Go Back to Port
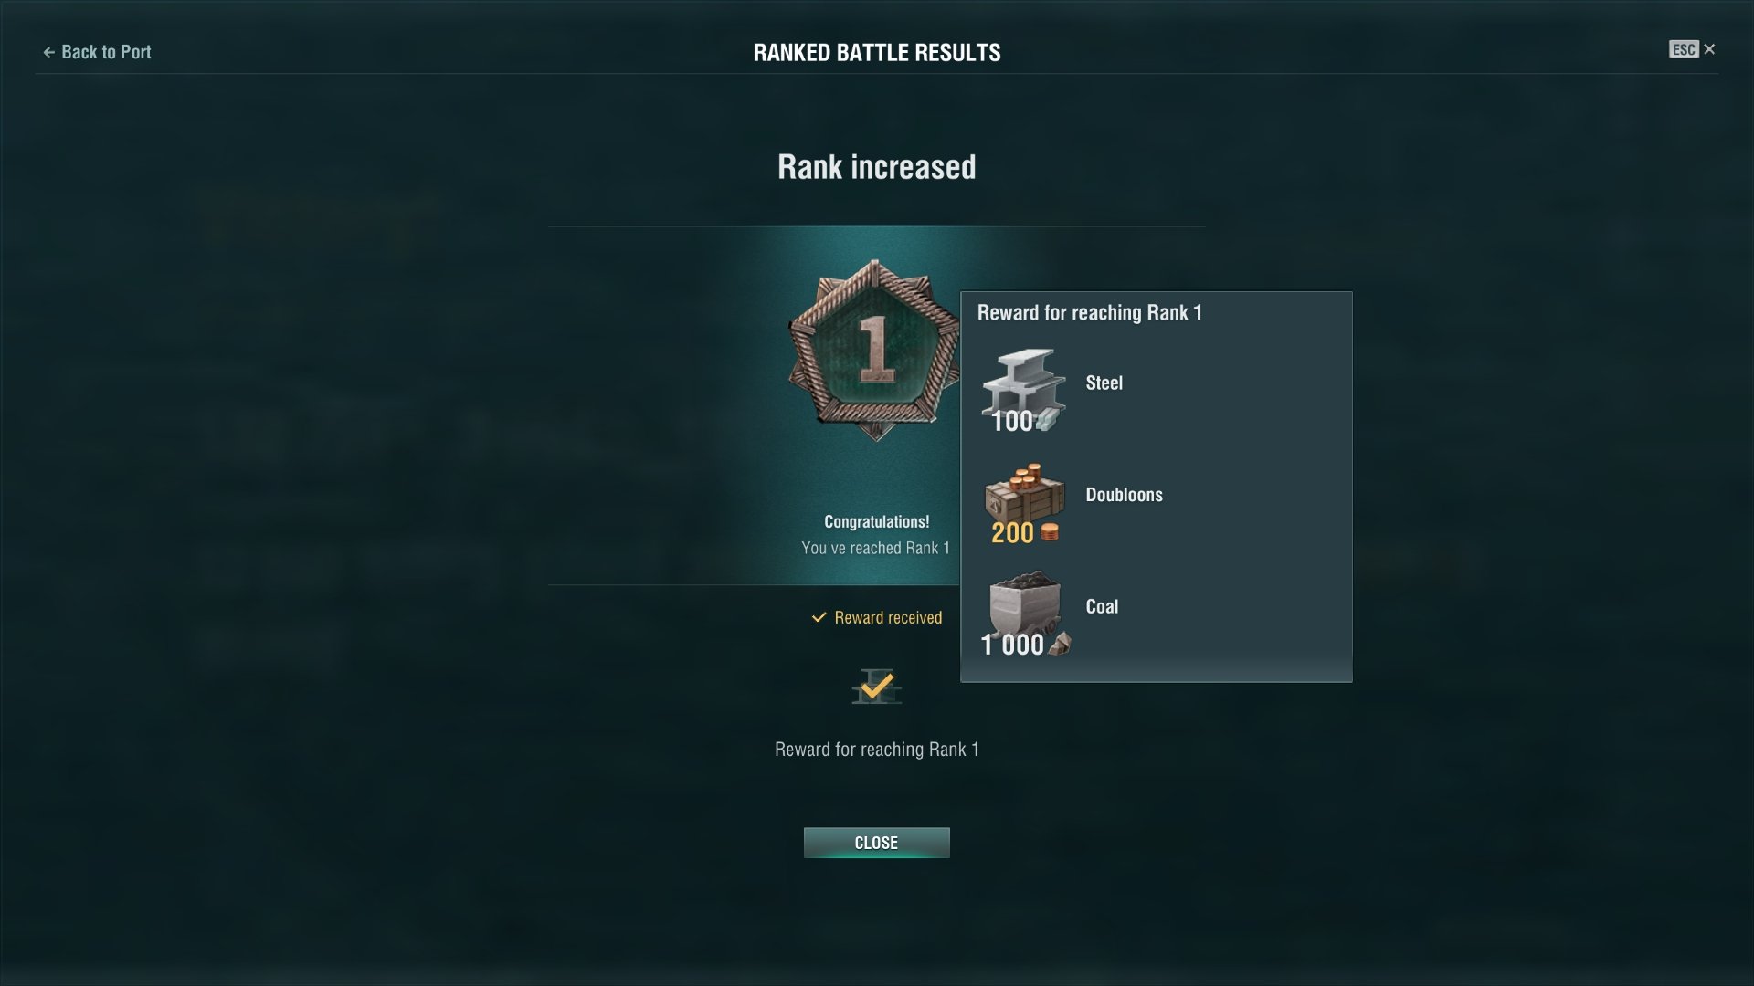 pos(98,52)
